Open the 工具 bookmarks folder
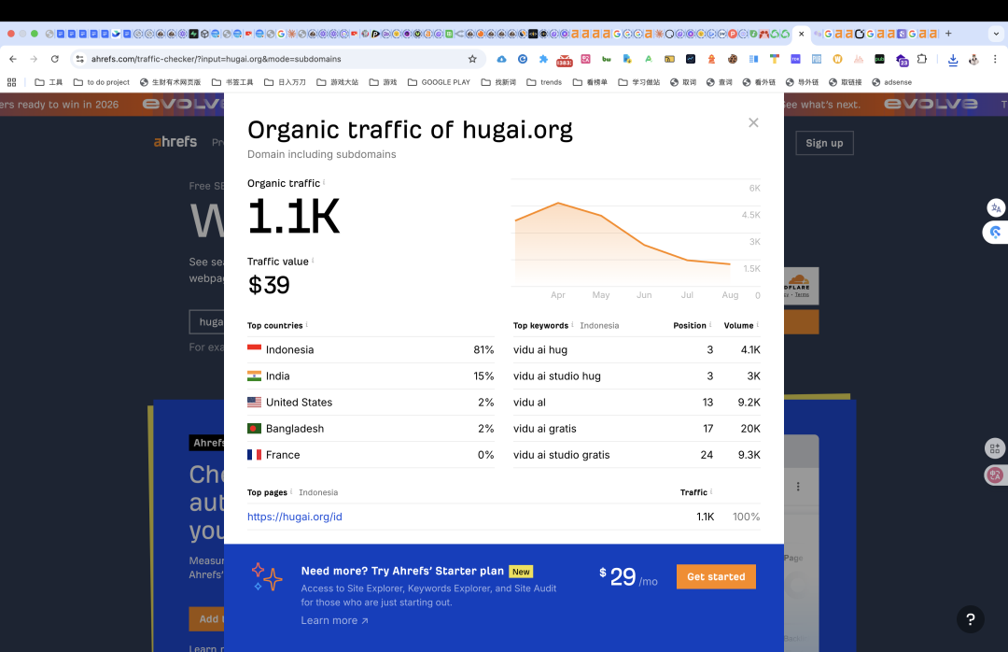 point(49,82)
